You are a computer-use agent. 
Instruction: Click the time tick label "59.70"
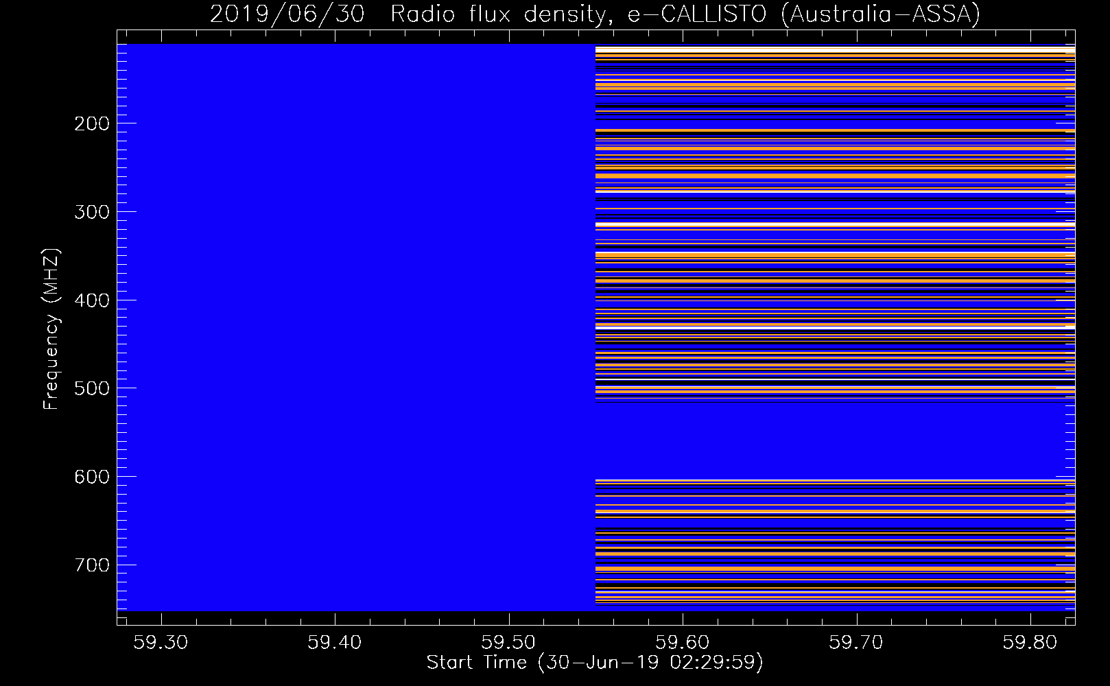pos(856,642)
